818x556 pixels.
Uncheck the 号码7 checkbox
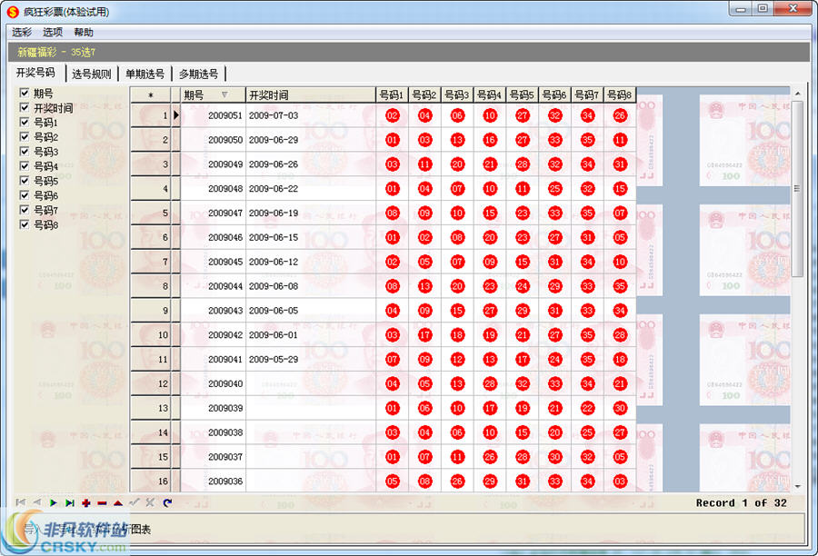click(x=24, y=210)
